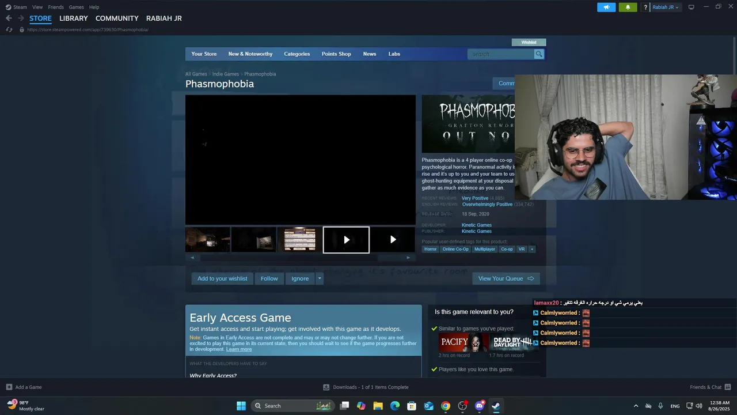Reload the store page with refresh icon
The image size is (737, 415).
(x=9, y=29)
